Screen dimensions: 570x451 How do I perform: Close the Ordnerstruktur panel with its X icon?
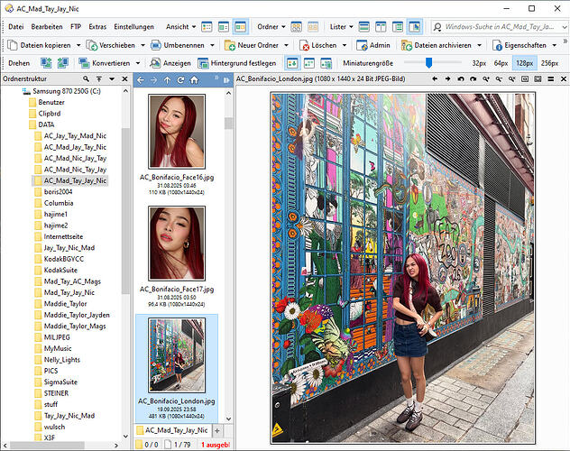point(125,79)
